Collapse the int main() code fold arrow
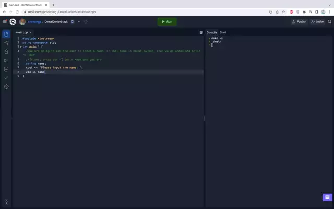This screenshot has height=209, width=334. [x=21, y=47]
